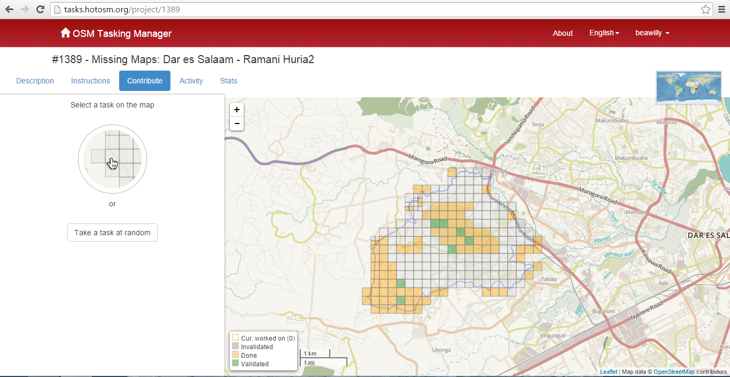The width and height of the screenshot is (730, 377).
Task: Click the Invalidated grey legend swatch
Action: [235, 347]
